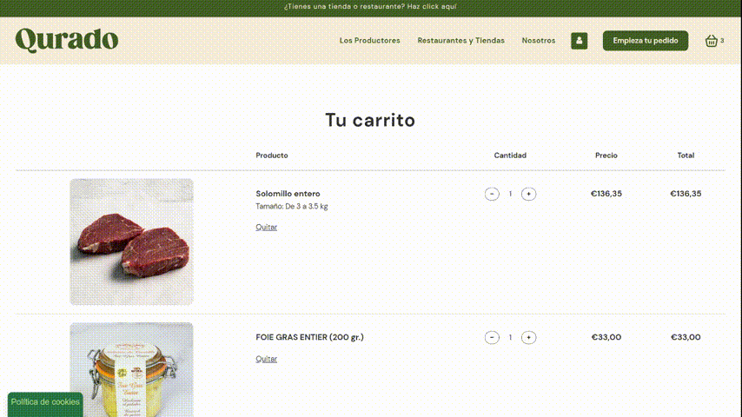Screen dimensions: 742x417
Task: Click the Empieza tu pedido button
Action: (646, 41)
